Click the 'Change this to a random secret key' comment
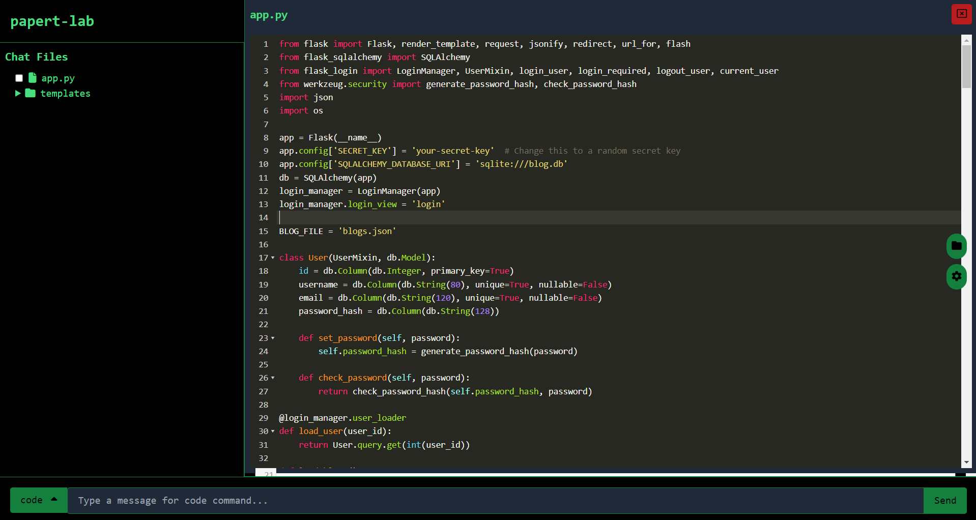The width and height of the screenshot is (976, 520). pyautogui.click(x=592, y=151)
